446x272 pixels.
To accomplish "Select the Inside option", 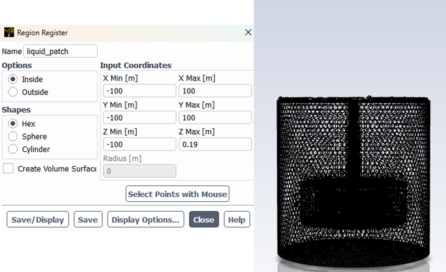I will pyautogui.click(x=13, y=79).
